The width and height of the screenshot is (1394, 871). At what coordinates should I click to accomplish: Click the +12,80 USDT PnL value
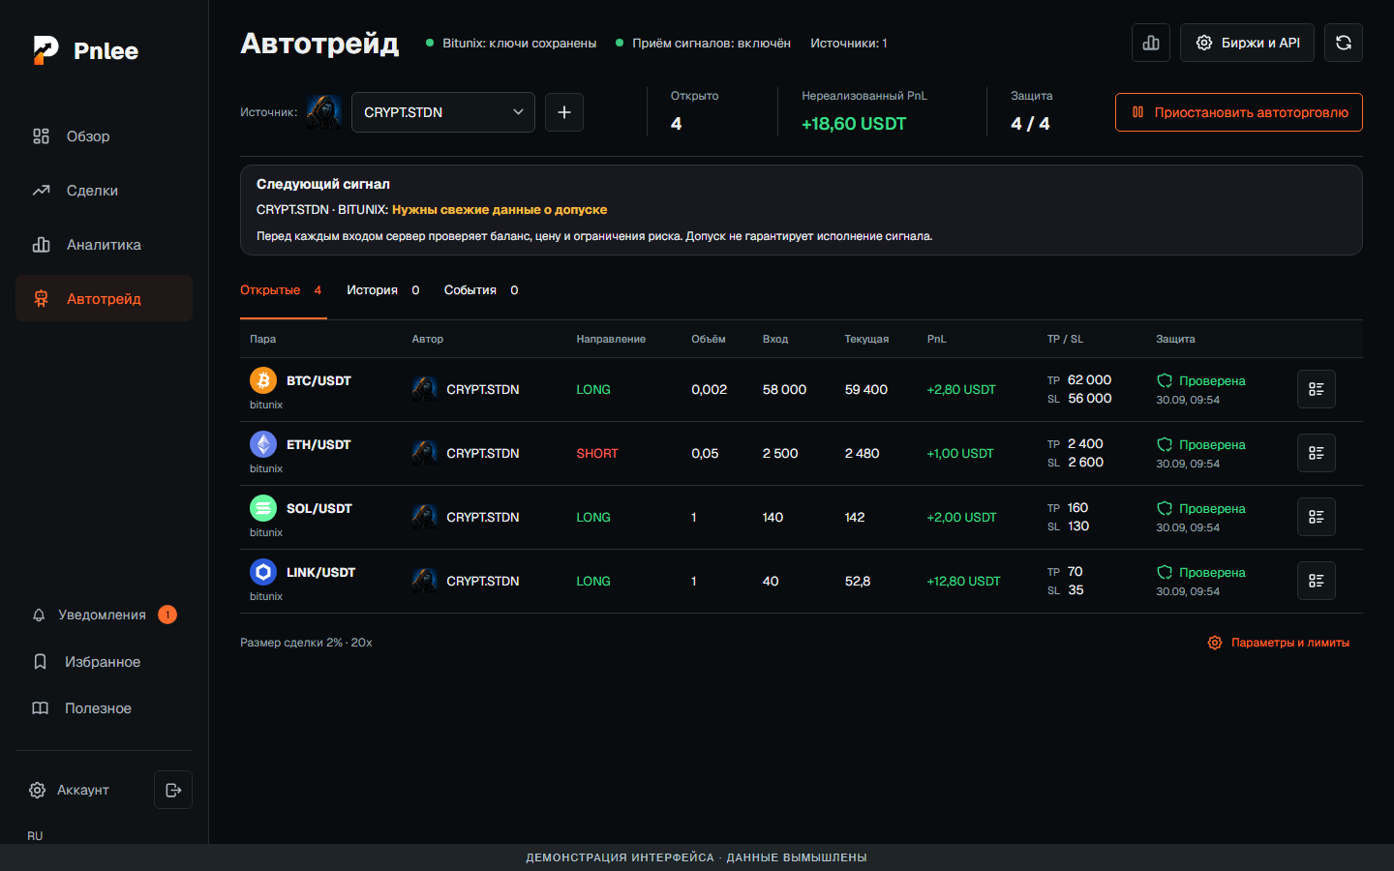pos(964,582)
